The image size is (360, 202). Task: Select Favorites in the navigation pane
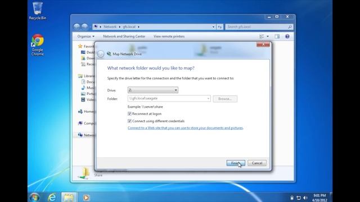86,46
